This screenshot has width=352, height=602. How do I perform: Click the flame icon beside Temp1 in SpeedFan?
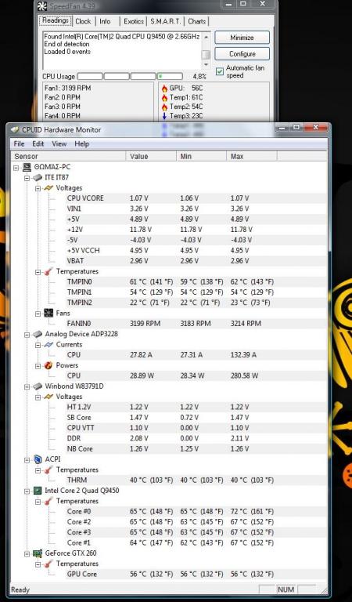tap(165, 97)
